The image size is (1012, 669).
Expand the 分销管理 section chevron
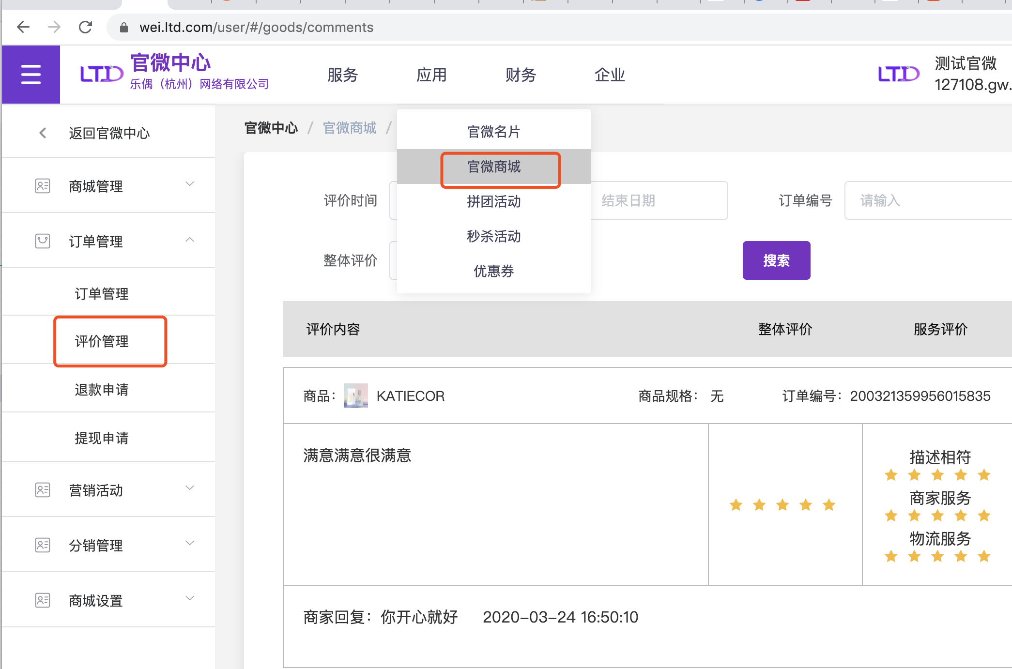[190, 543]
